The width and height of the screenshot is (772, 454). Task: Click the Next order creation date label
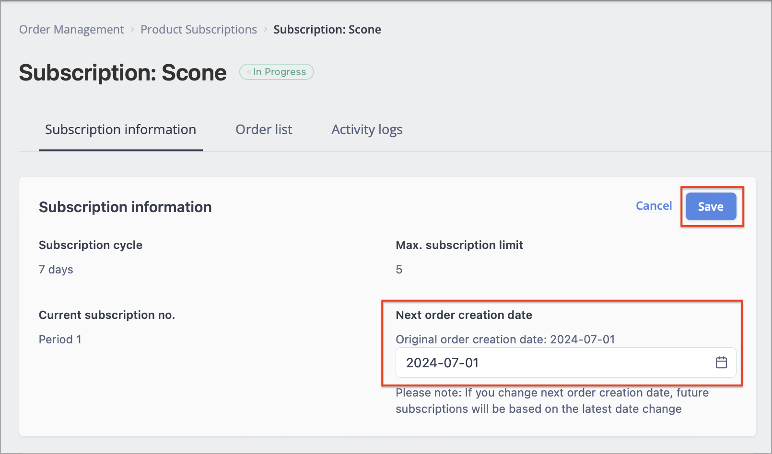pyautogui.click(x=464, y=315)
